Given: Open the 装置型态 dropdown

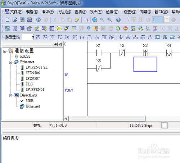Looking at the screenshot, I should [33, 37].
